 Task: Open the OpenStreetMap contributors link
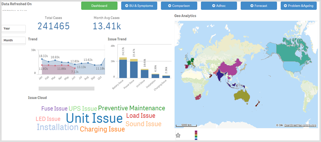pos(300,125)
